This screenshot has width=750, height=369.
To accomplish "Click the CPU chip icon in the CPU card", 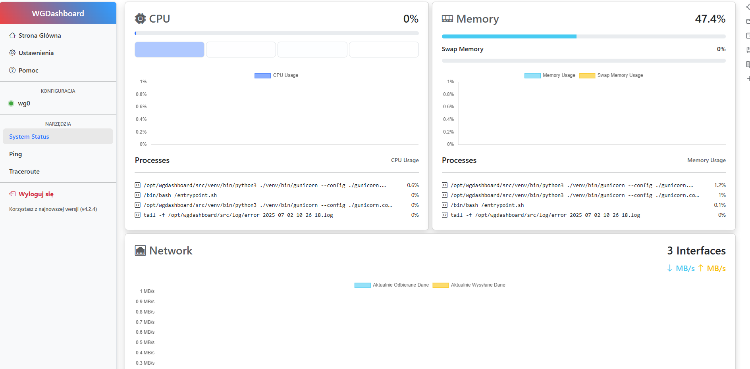I will pos(140,19).
